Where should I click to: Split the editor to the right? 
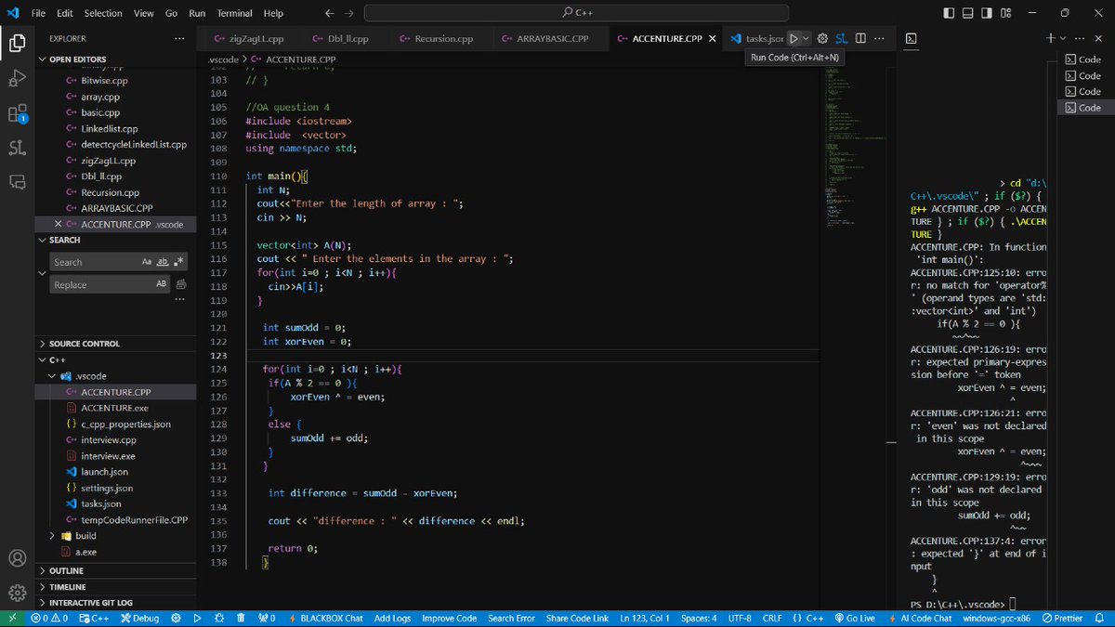tap(860, 38)
